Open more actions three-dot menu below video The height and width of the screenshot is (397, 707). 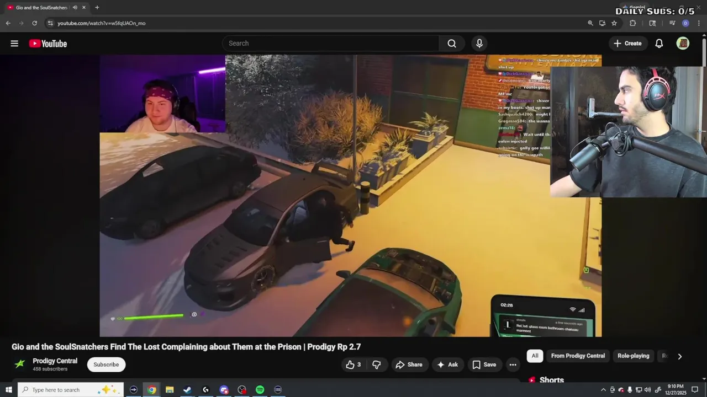click(x=513, y=364)
